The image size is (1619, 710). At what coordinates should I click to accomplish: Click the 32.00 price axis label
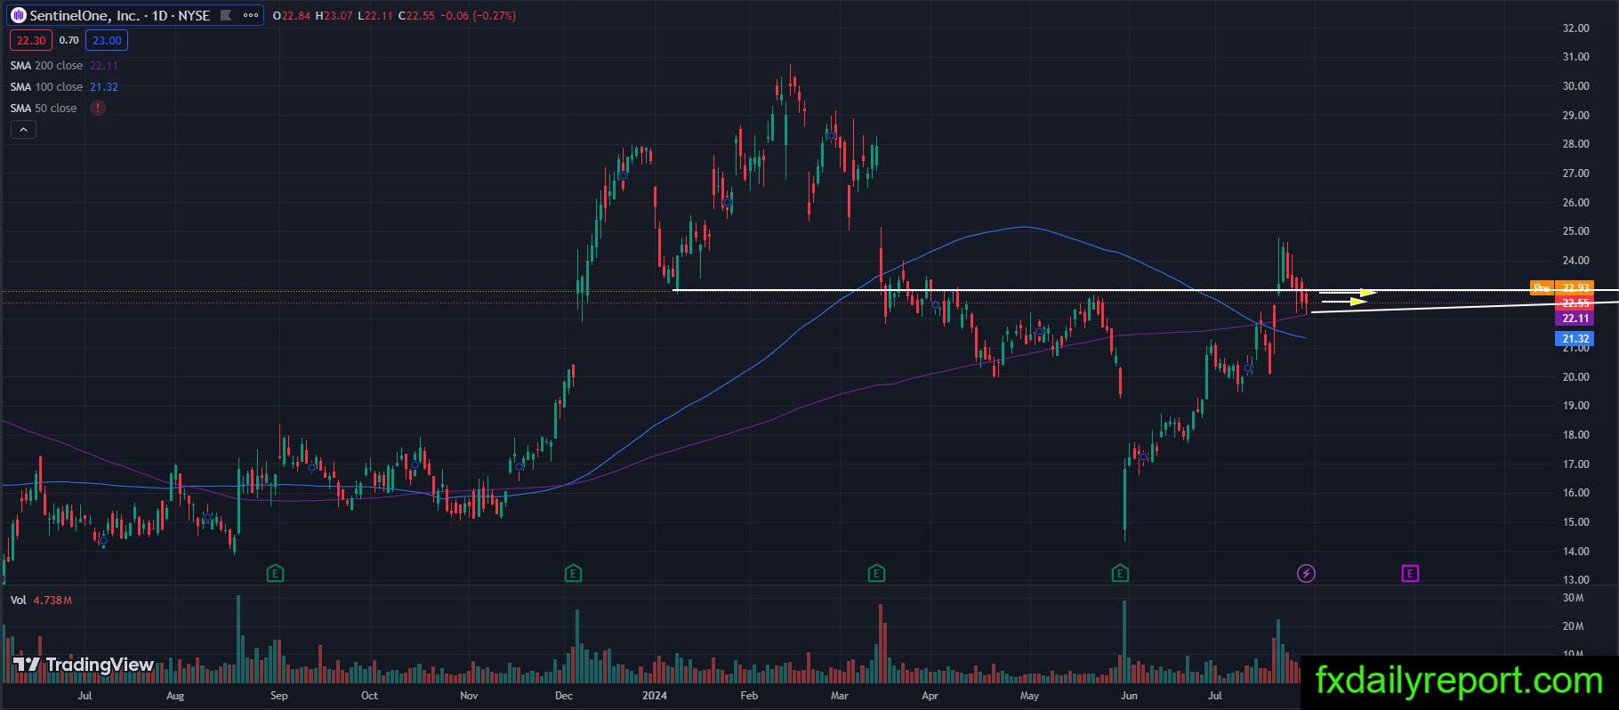click(1575, 28)
